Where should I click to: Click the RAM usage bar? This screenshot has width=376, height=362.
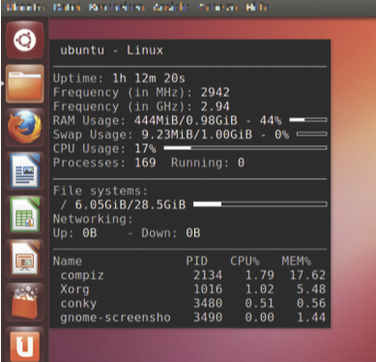point(308,120)
